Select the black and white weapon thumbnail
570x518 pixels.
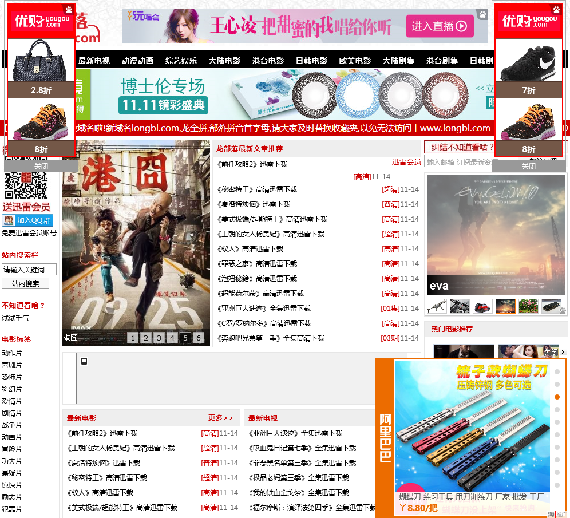[460, 306]
